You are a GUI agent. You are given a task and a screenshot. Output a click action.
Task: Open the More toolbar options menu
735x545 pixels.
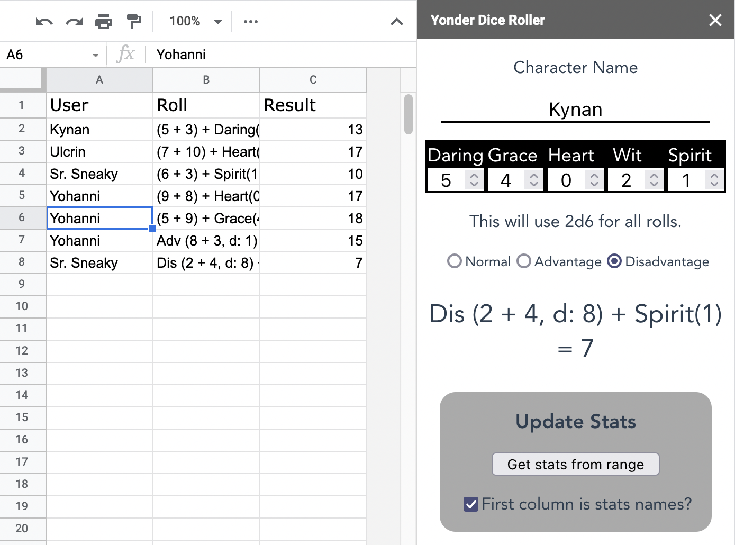251,22
